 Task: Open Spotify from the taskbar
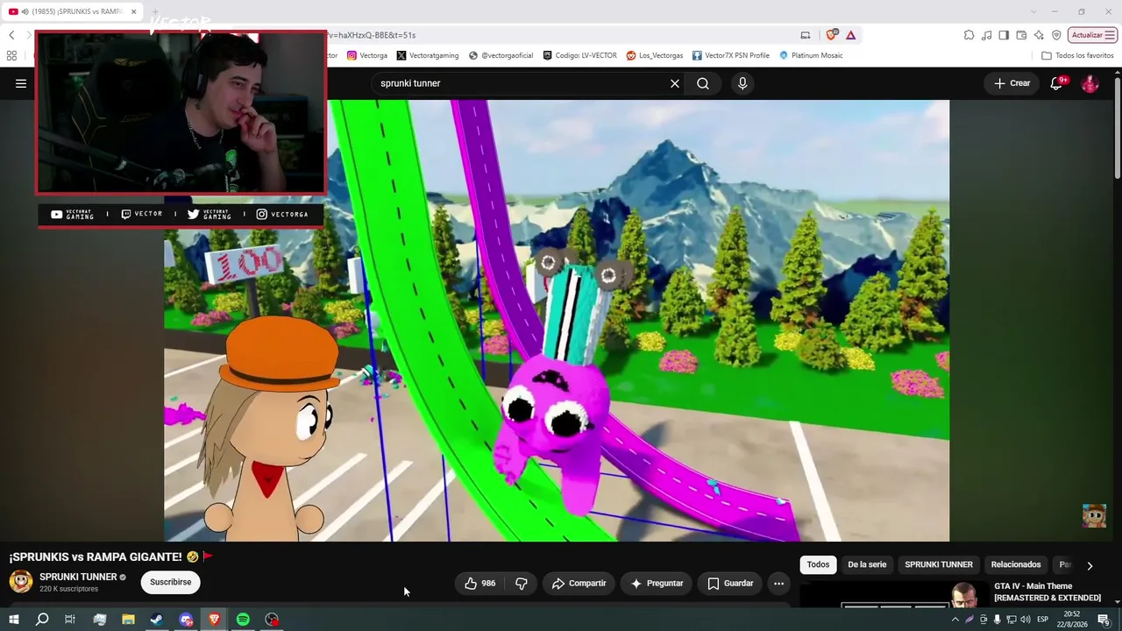(243, 620)
